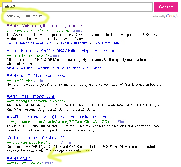Open the Mikhail Kalashnikov sublink
This screenshot has height=167, width=181.
[x=74, y=43]
